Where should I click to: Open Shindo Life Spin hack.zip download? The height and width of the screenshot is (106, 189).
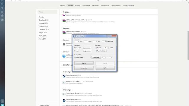tap(74, 32)
